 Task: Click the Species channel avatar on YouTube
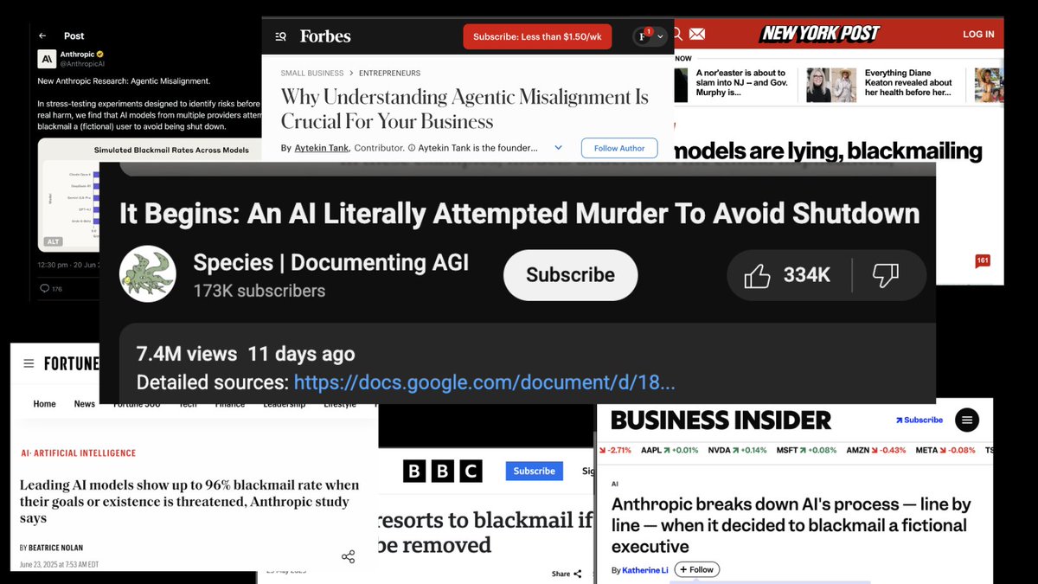click(147, 274)
